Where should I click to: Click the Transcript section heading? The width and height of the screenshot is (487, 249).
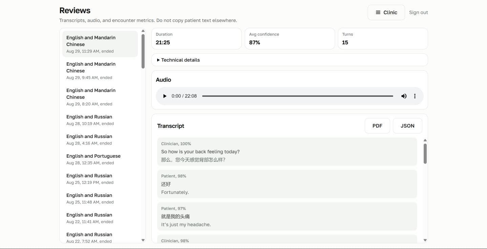coord(171,126)
